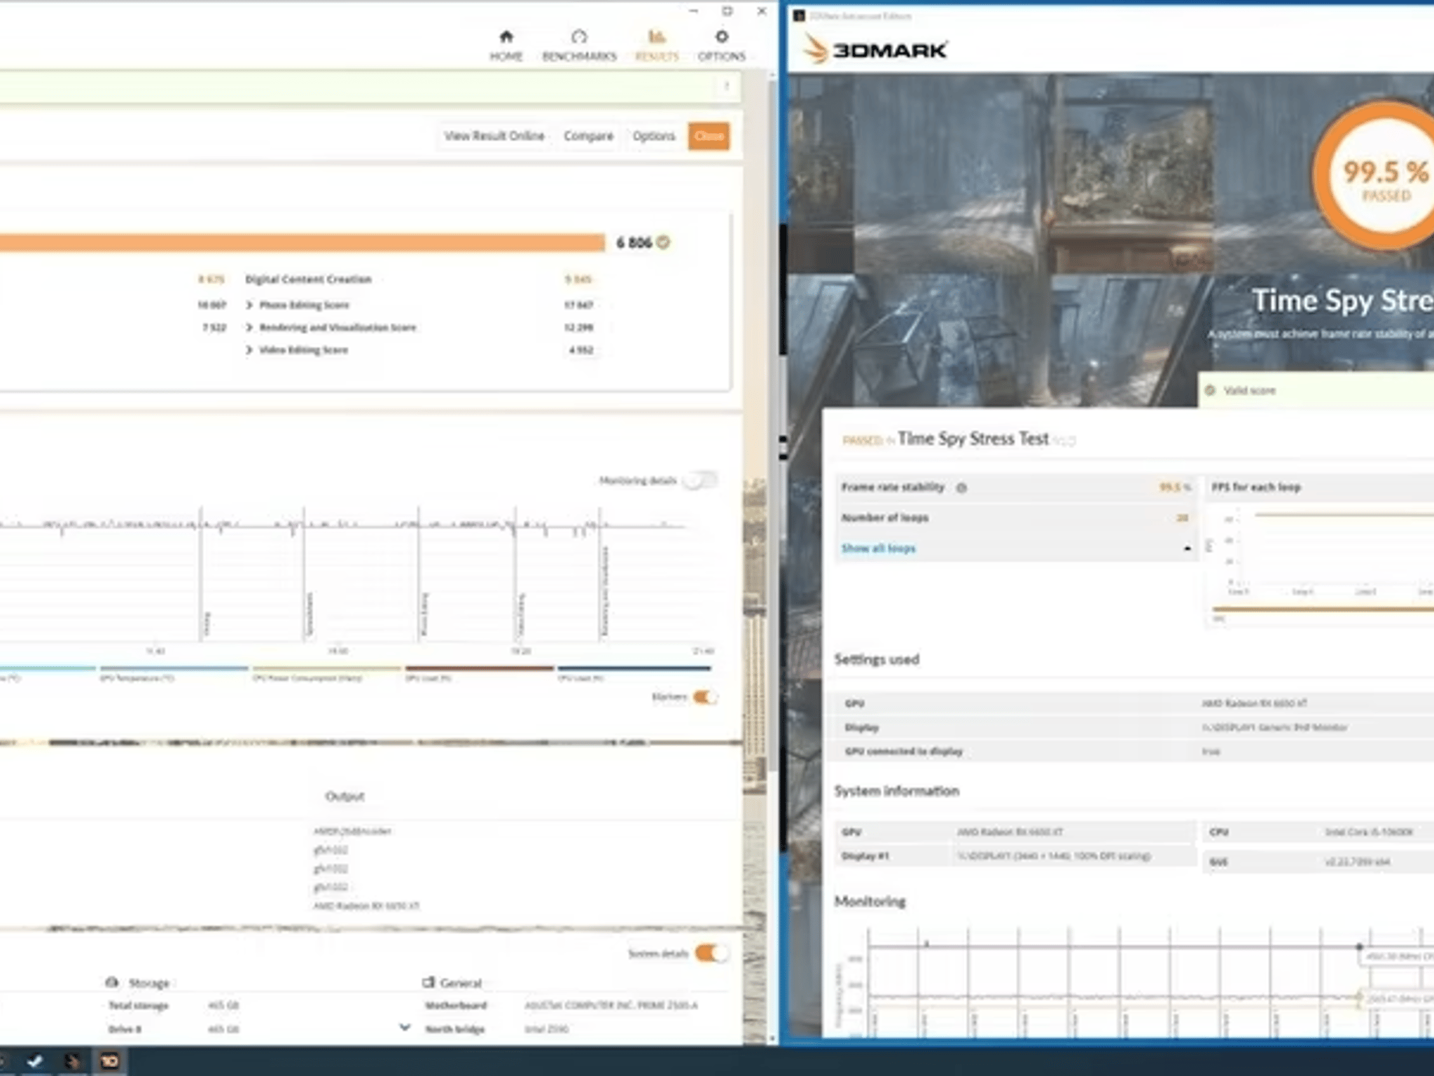Click View Result Online button
Image resolution: width=1434 pixels, height=1076 pixels.
tap(494, 136)
